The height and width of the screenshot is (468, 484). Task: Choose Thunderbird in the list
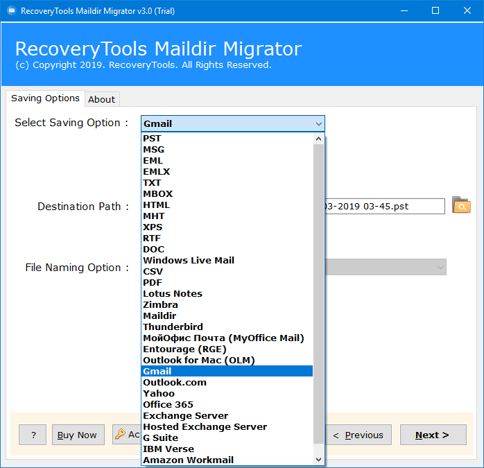pos(227,327)
